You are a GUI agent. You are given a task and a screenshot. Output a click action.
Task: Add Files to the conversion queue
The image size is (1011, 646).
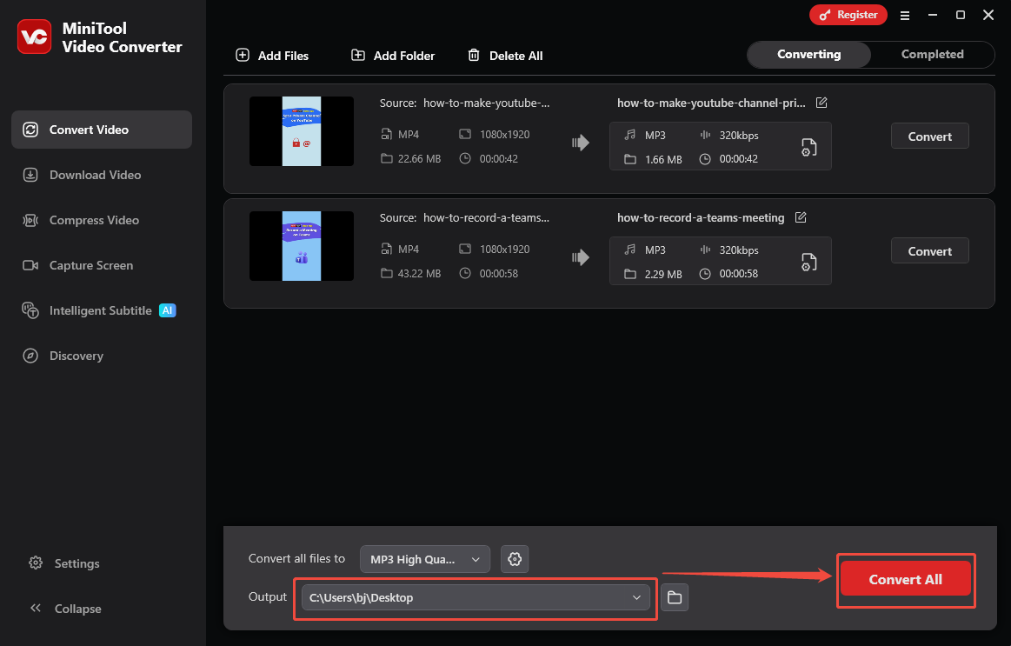271,55
